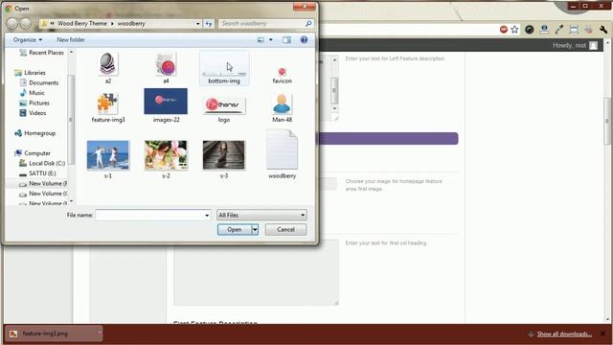Image resolution: width=613 pixels, height=345 pixels.
Task: Open the Videos library
Action: click(33, 113)
